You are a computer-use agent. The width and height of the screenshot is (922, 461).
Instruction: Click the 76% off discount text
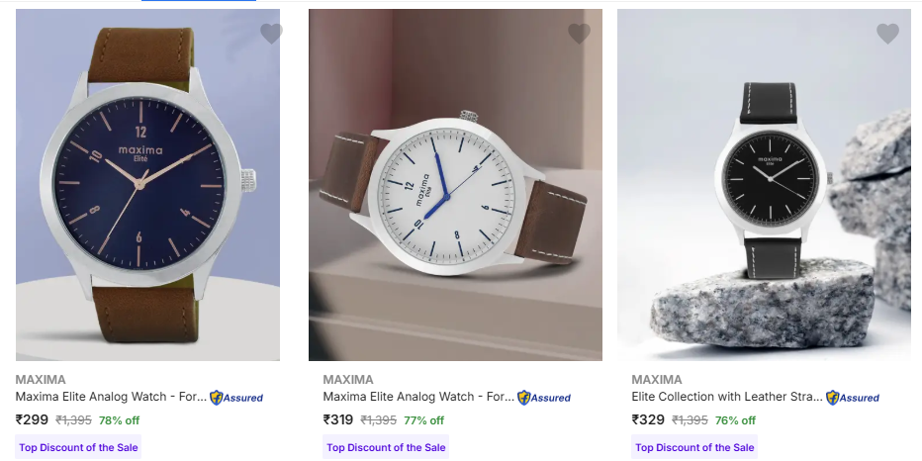point(735,420)
